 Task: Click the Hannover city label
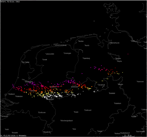point(140,82)
